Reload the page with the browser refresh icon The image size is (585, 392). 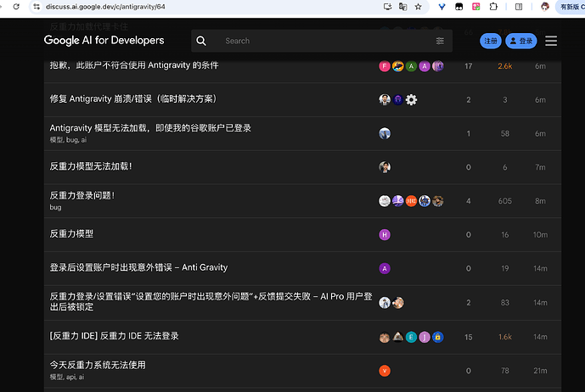(16, 7)
